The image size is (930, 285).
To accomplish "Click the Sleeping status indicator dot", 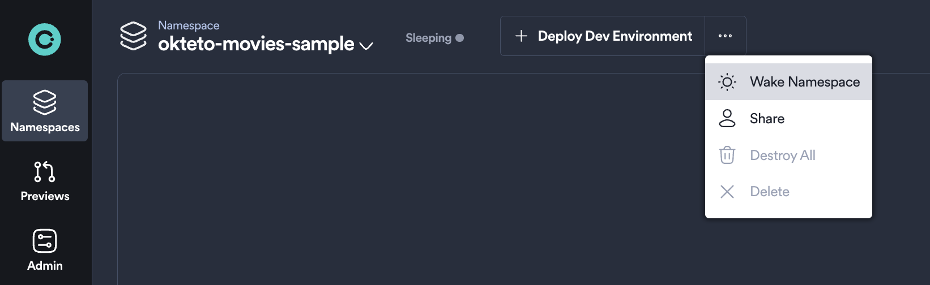I will tap(460, 38).
